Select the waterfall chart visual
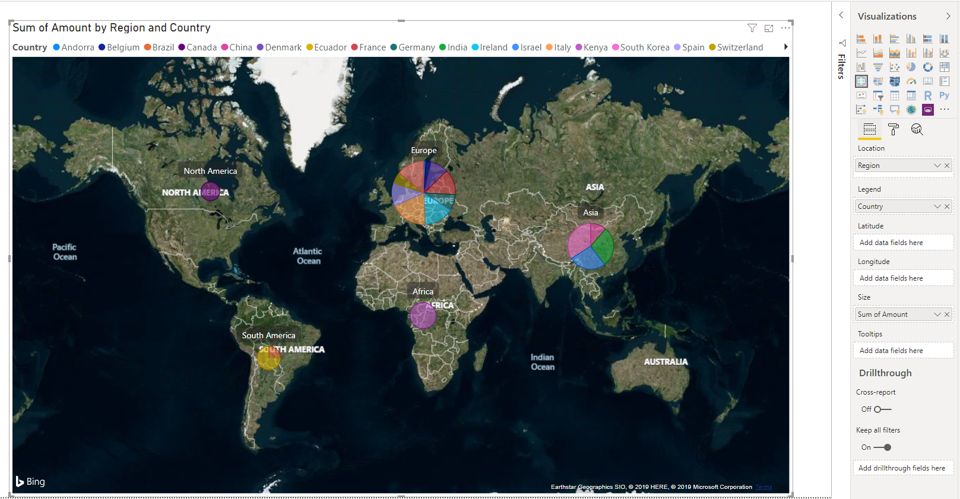This screenshot has width=960, height=499. pyautogui.click(x=861, y=67)
